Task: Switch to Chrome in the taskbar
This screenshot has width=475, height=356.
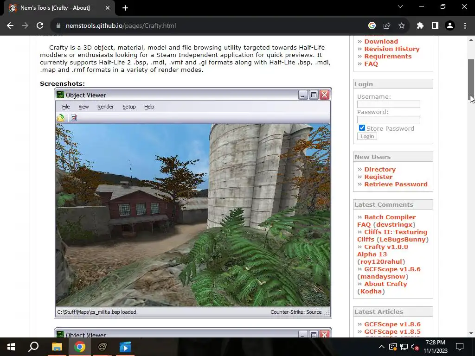Action: pyautogui.click(x=80, y=347)
